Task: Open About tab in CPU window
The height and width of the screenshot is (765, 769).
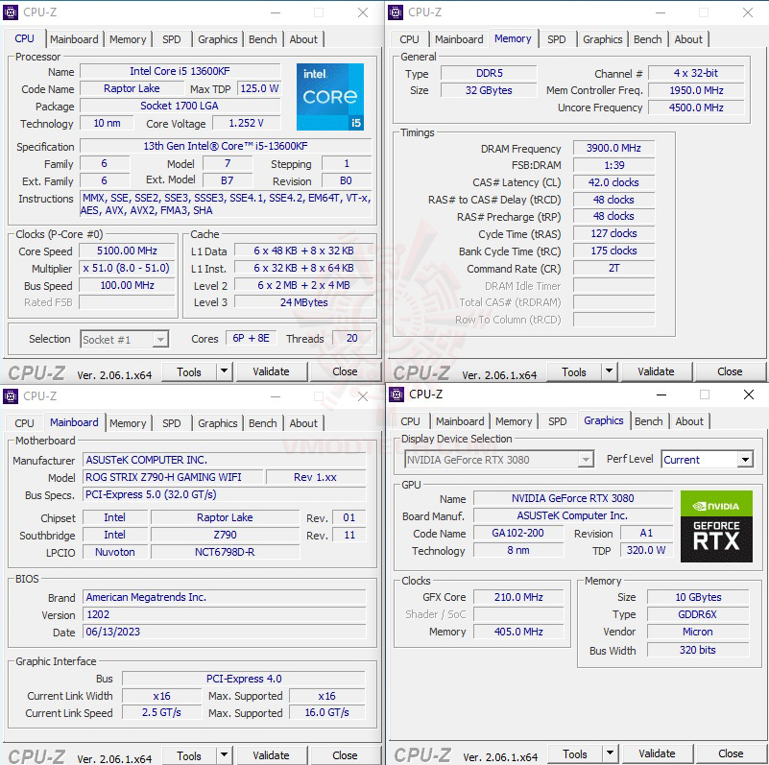Action: (303, 39)
